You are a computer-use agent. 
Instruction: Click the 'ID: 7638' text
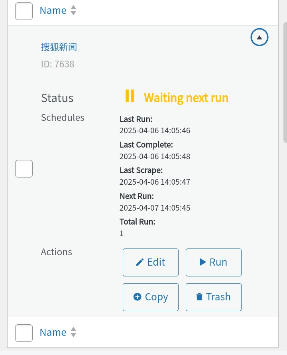tap(57, 64)
